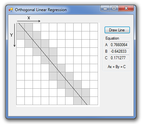
Task: Close the Orthogonal Linear Regression window
Action: 126,8
